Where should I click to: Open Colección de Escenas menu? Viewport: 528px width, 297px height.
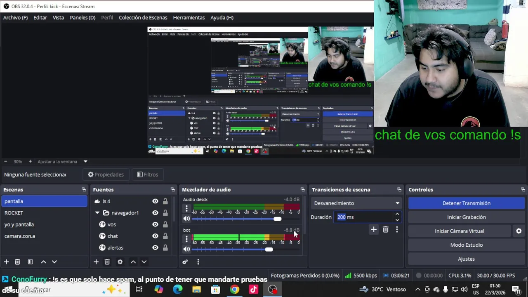pyautogui.click(x=143, y=18)
